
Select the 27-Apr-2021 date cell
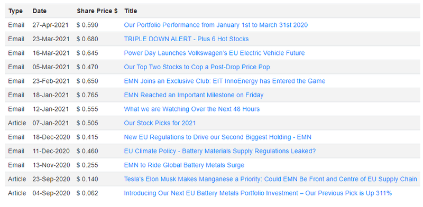pos(50,25)
